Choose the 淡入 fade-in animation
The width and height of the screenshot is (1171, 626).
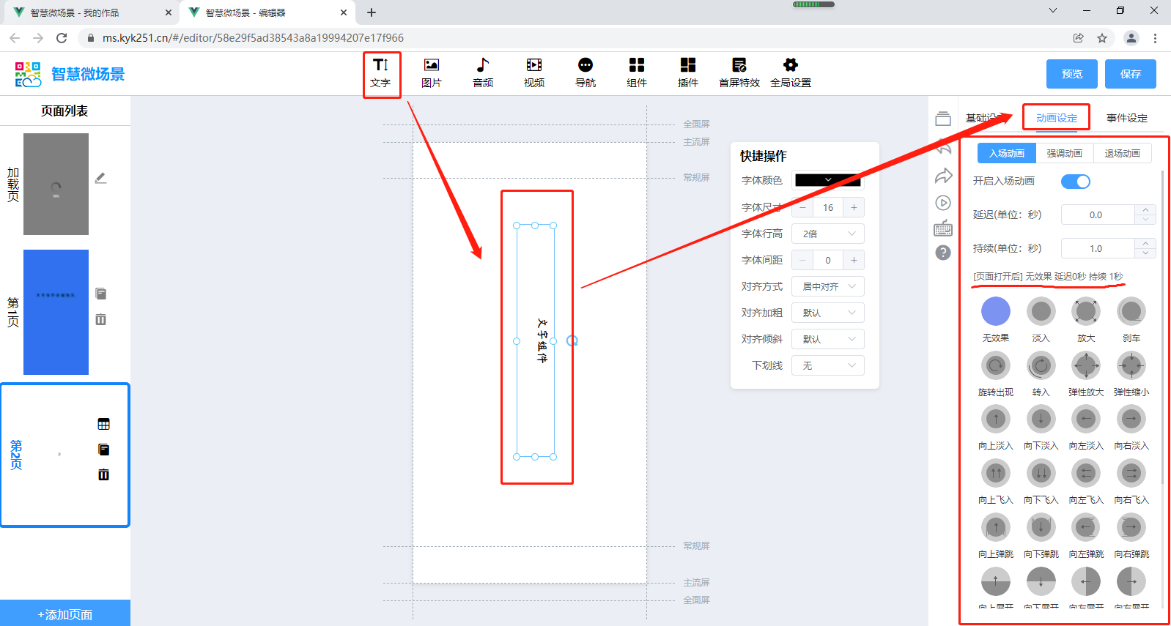(1041, 312)
